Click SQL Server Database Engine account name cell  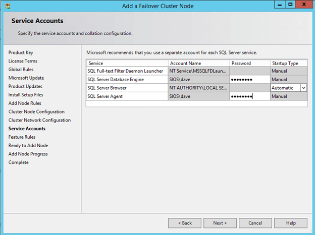coord(198,80)
